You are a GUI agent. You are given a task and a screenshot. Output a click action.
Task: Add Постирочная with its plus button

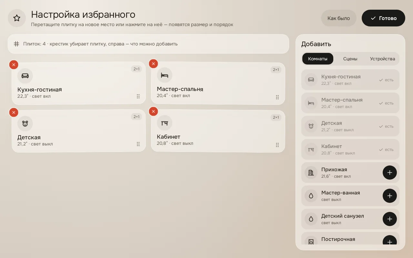pyautogui.click(x=390, y=240)
